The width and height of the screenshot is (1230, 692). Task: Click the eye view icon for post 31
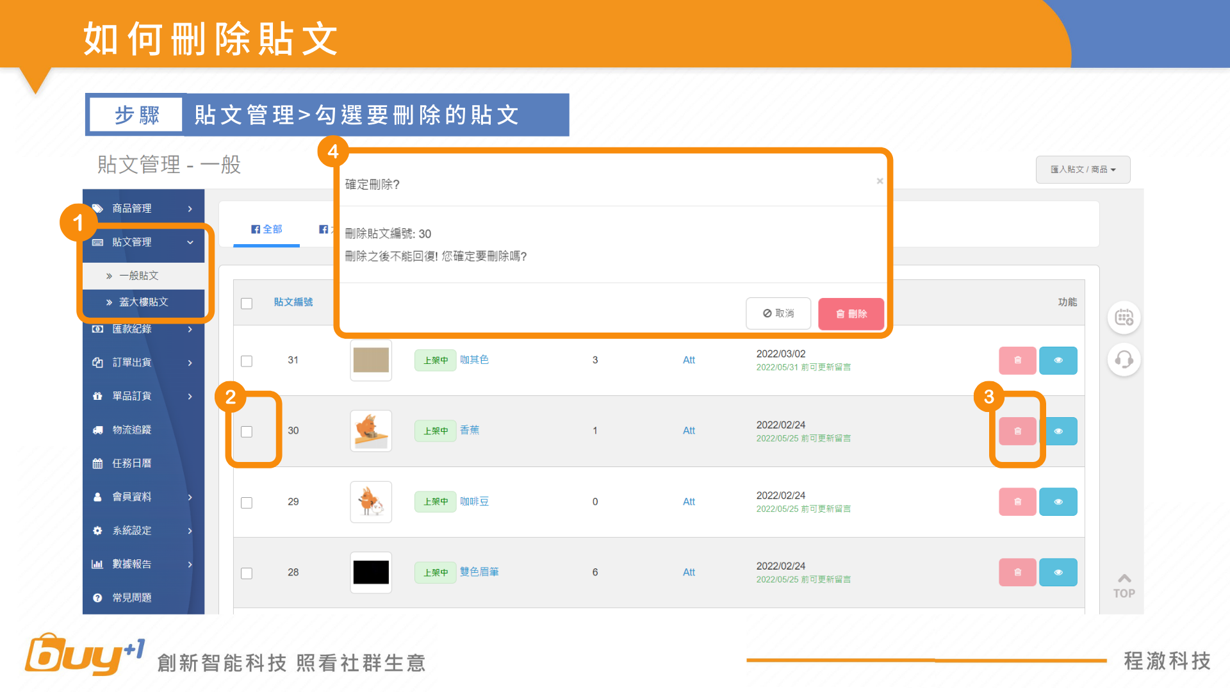1058,360
